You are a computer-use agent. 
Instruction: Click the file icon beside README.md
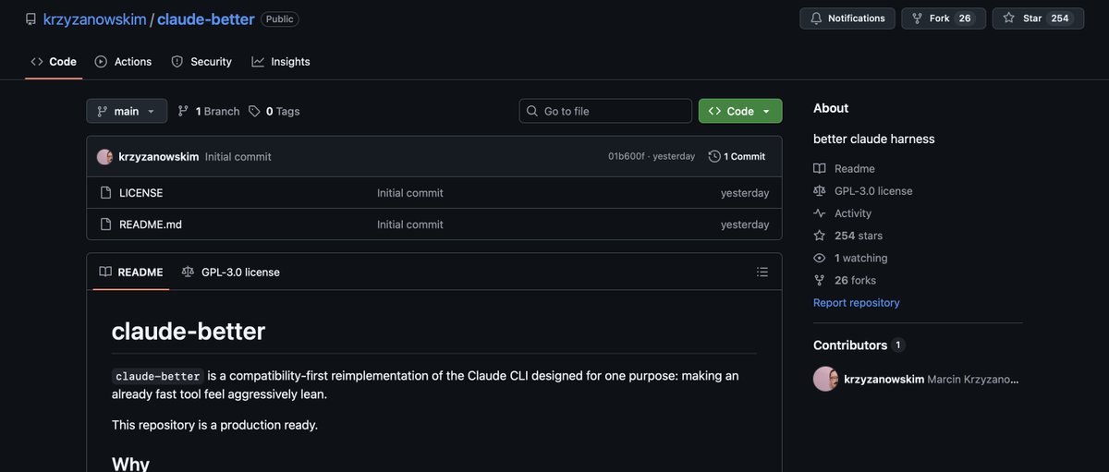pos(105,224)
